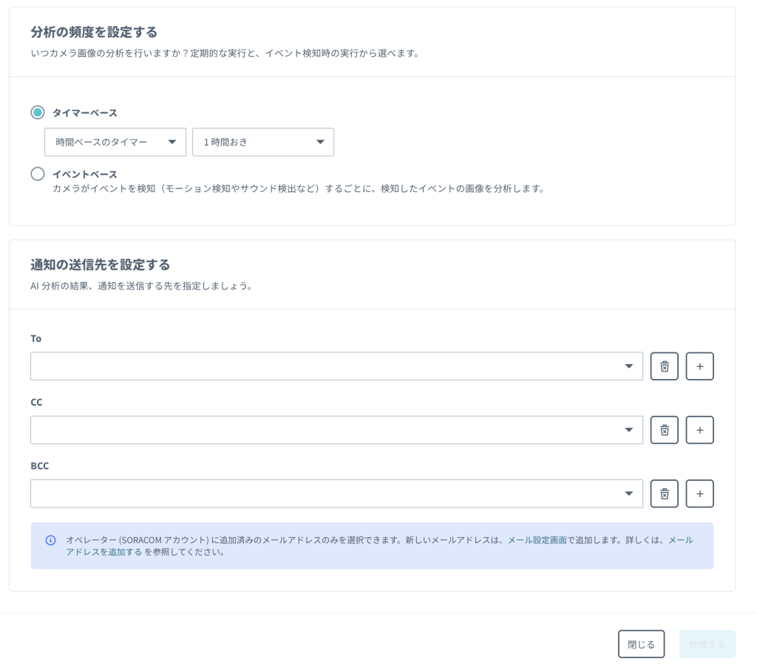Open the メール設定画面 link
This screenshot has height=667, width=757.
tap(537, 540)
